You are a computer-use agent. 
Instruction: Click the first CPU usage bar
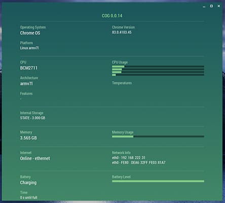158,66
